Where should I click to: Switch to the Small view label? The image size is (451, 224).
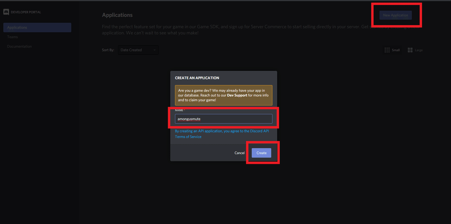coord(396,50)
